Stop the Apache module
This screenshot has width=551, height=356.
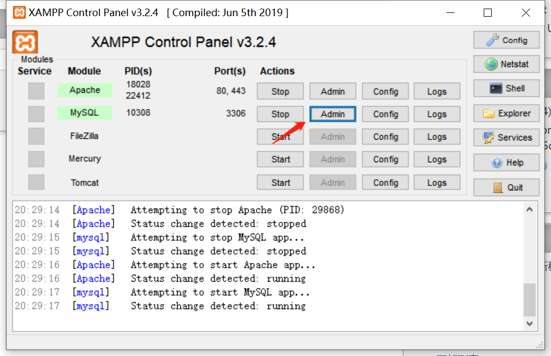280,91
